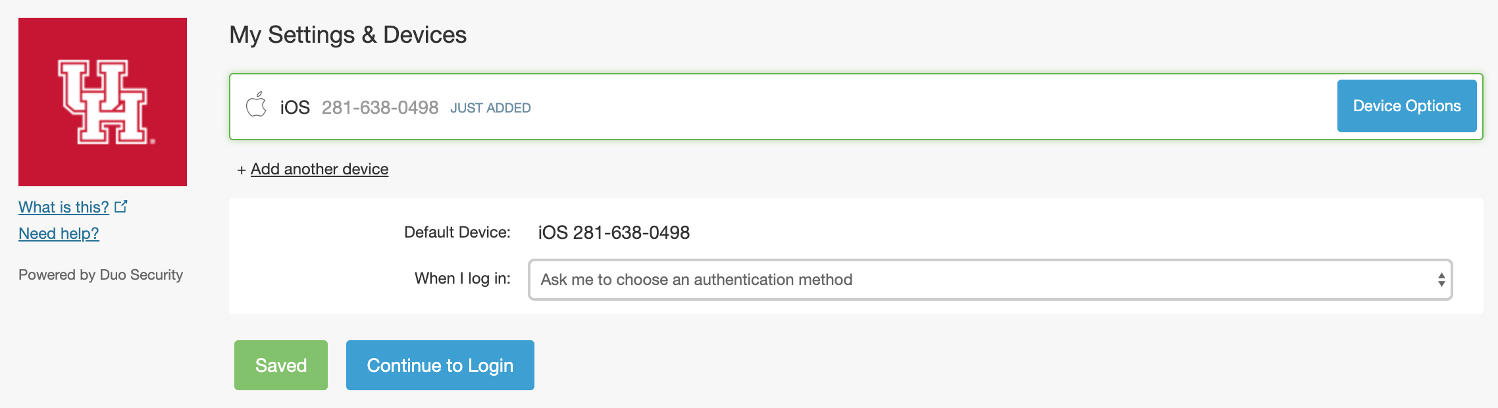Open the What is this? link
This screenshot has height=408, width=1498.
[64, 207]
